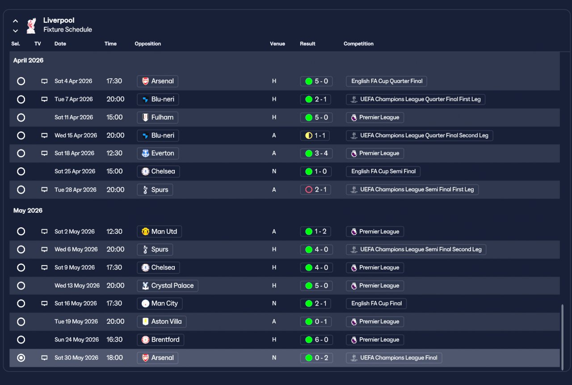Open Arsenal in the 4 Apr FA Cup row

[x=158, y=81]
